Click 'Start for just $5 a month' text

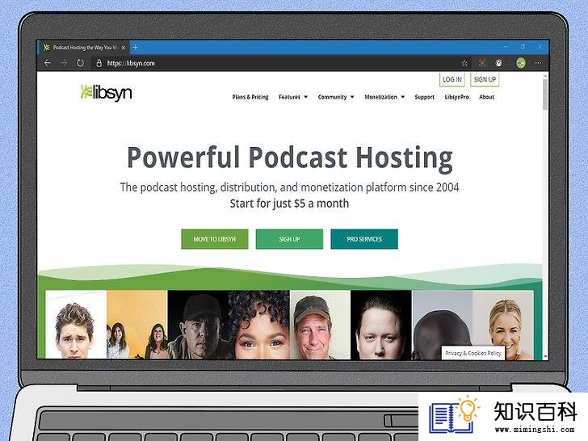[289, 204]
